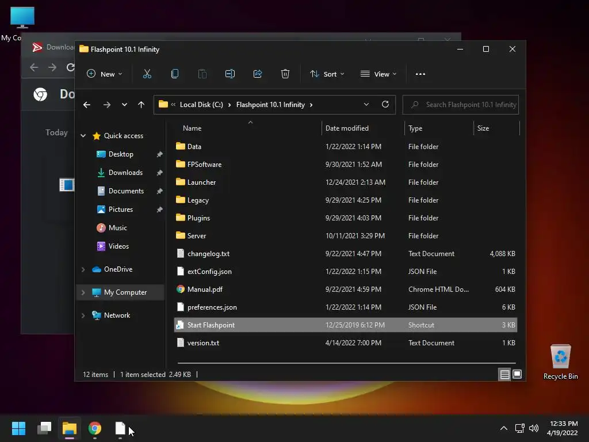Sort by Type column header

(x=439, y=128)
